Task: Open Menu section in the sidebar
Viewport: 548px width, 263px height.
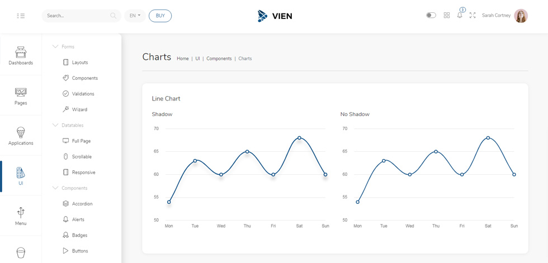Action: pos(21,216)
